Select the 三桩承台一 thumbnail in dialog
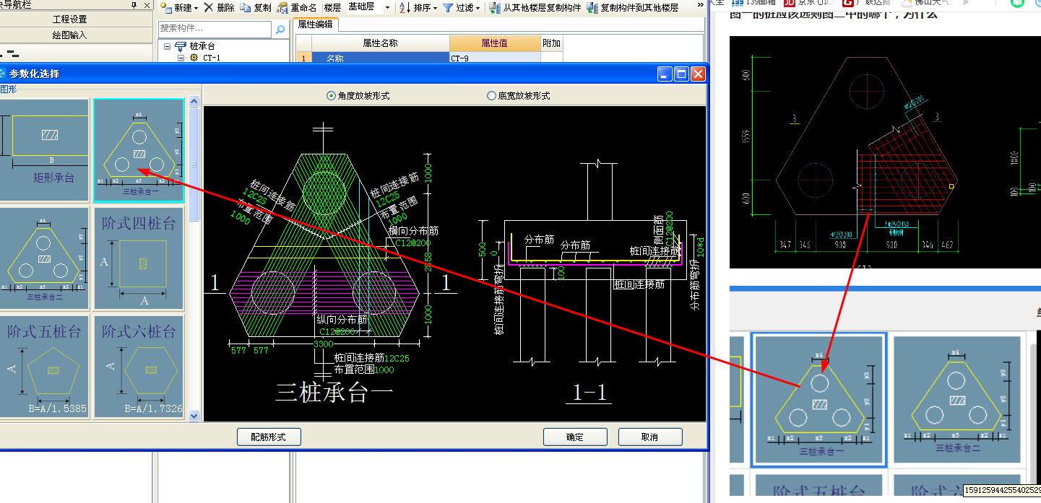The image size is (1041, 503). [139, 150]
